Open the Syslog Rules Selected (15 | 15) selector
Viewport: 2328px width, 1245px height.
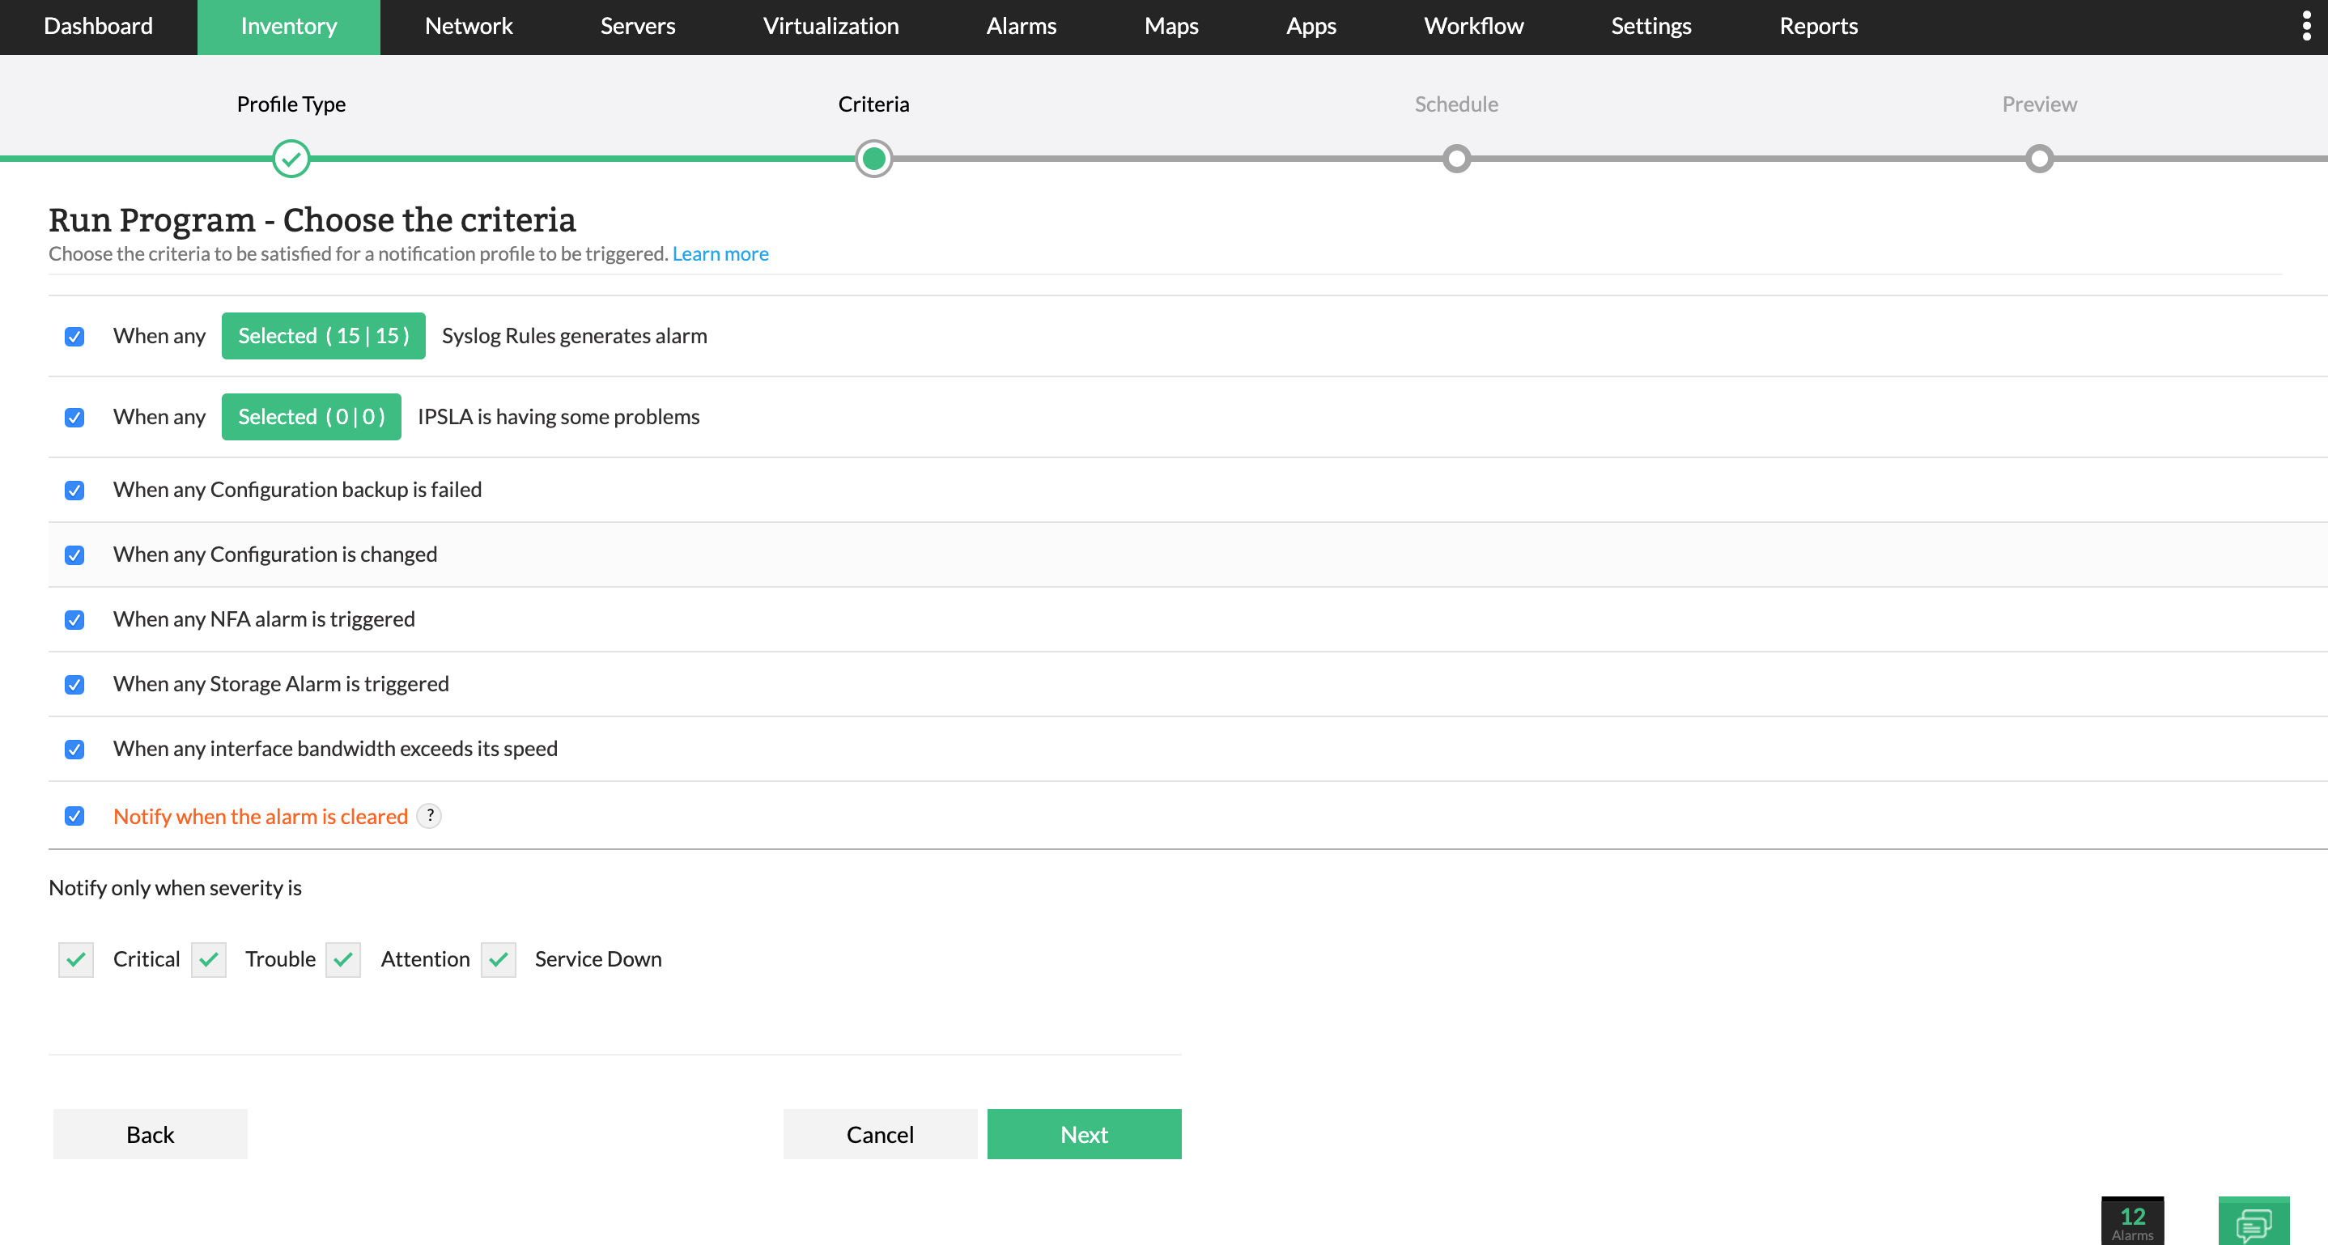click(x=323, y=336)
